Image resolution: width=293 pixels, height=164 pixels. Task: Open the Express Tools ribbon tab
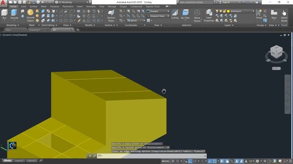(152, 6)
